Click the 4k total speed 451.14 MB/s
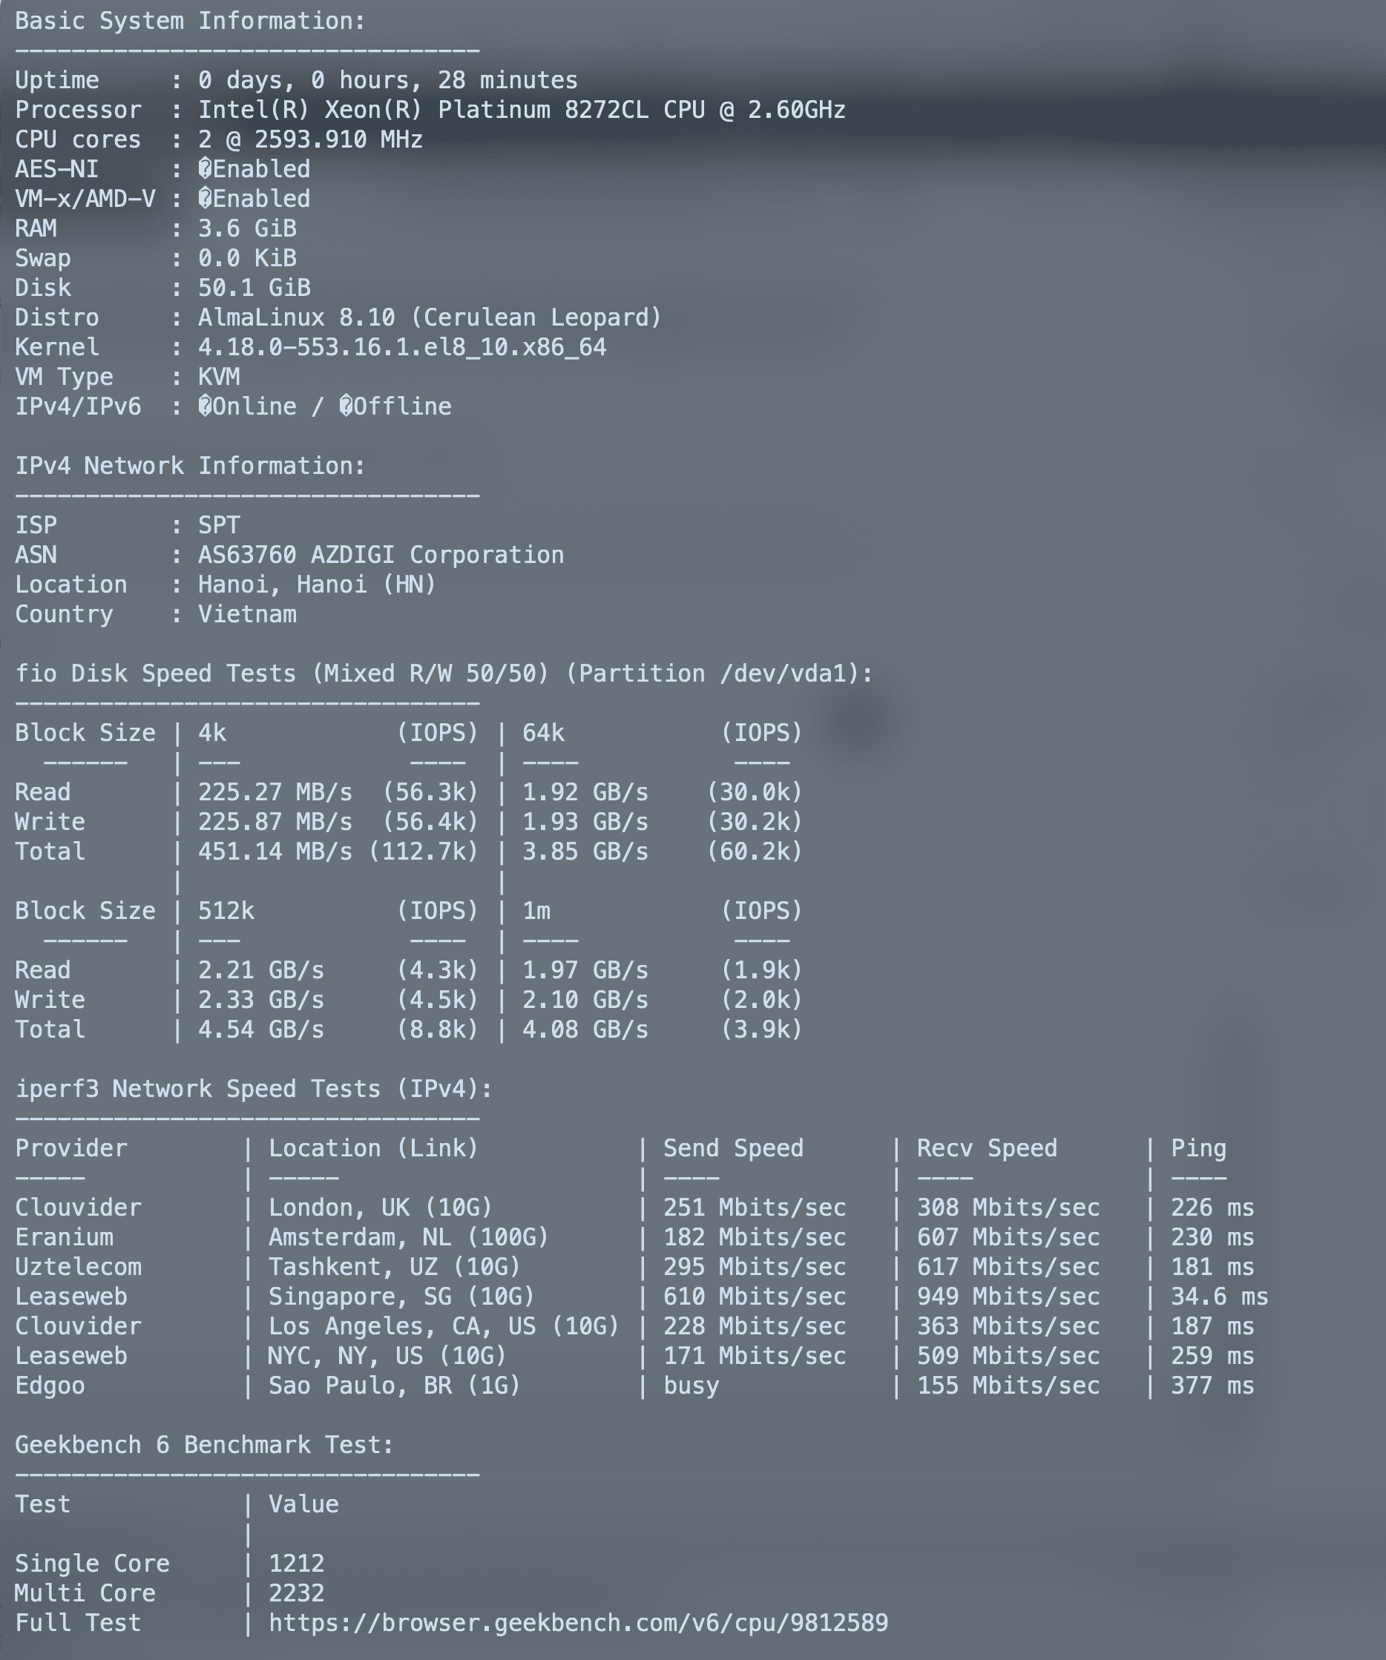Image resolution: width=1386 pixels, height=1660 pixels. 275,852
